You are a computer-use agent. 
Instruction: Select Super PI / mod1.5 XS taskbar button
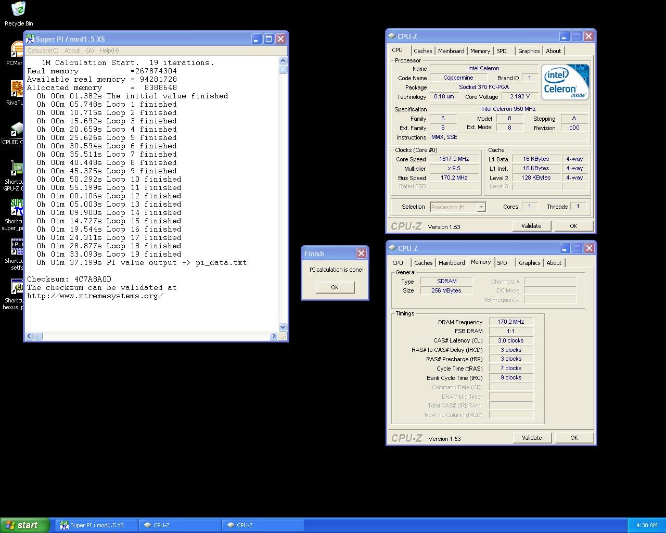pyautogui.click(x=96, y=525)
